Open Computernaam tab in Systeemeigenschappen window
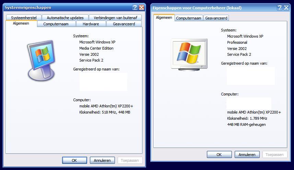 56,24
